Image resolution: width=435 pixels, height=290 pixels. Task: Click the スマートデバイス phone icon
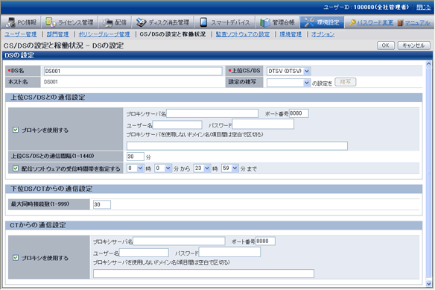(203, 22)
